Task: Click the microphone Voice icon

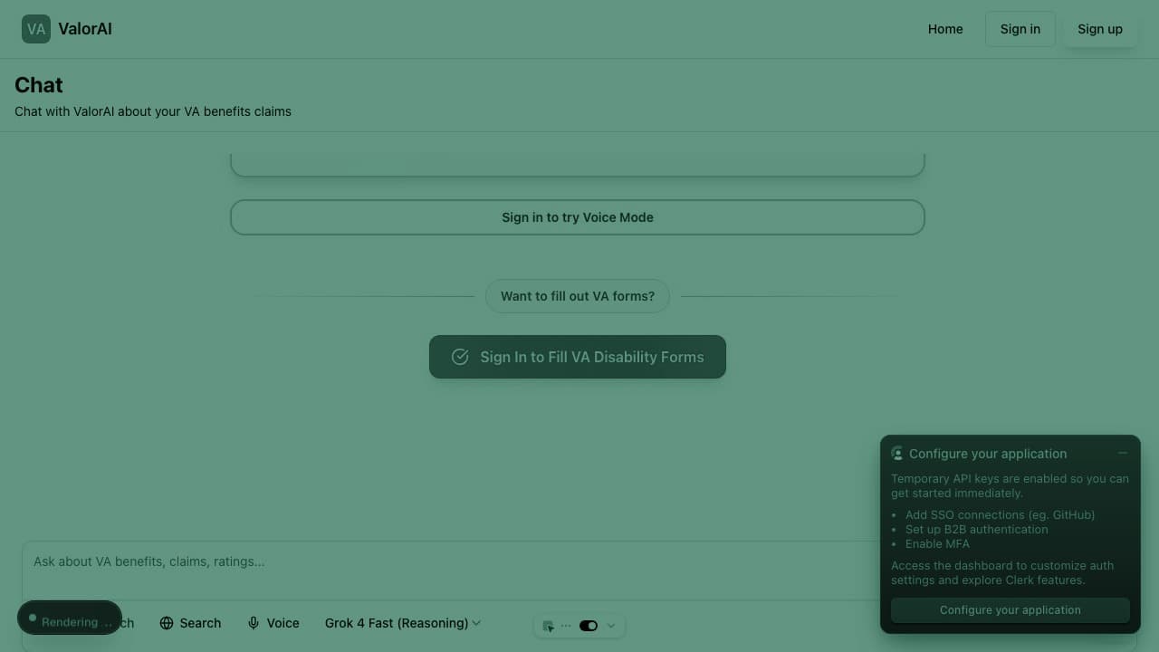Action: (254, 623)
